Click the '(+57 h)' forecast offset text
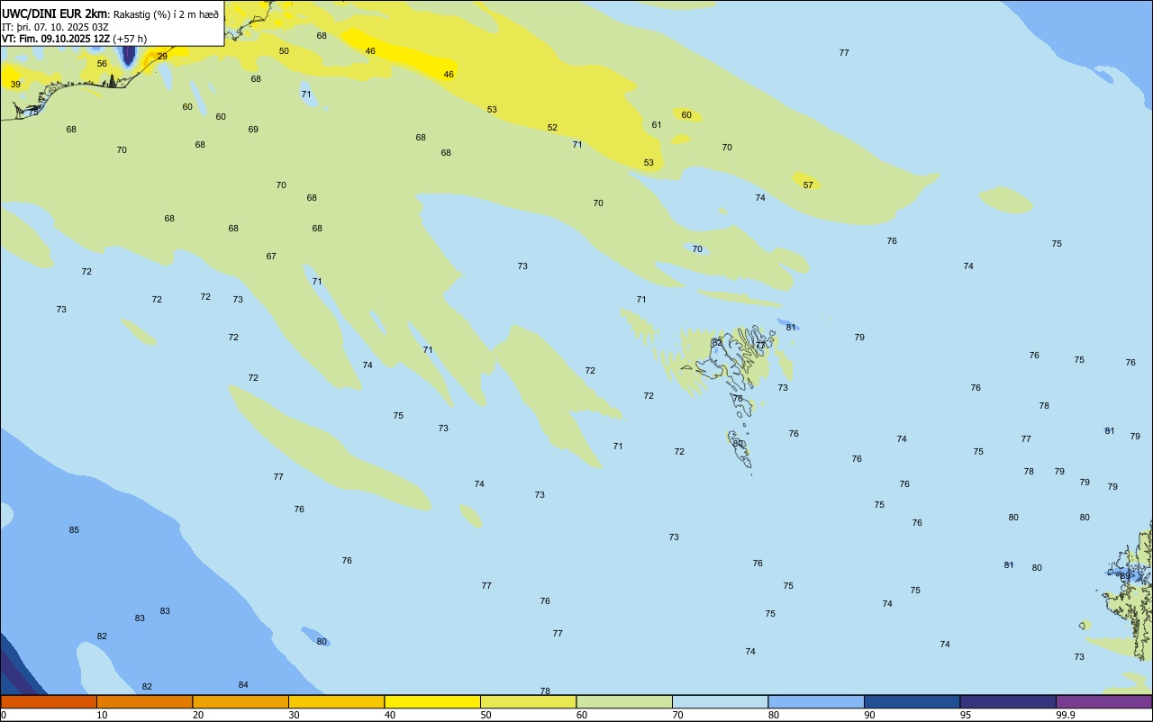1153x722 pixels. [130, 39]
